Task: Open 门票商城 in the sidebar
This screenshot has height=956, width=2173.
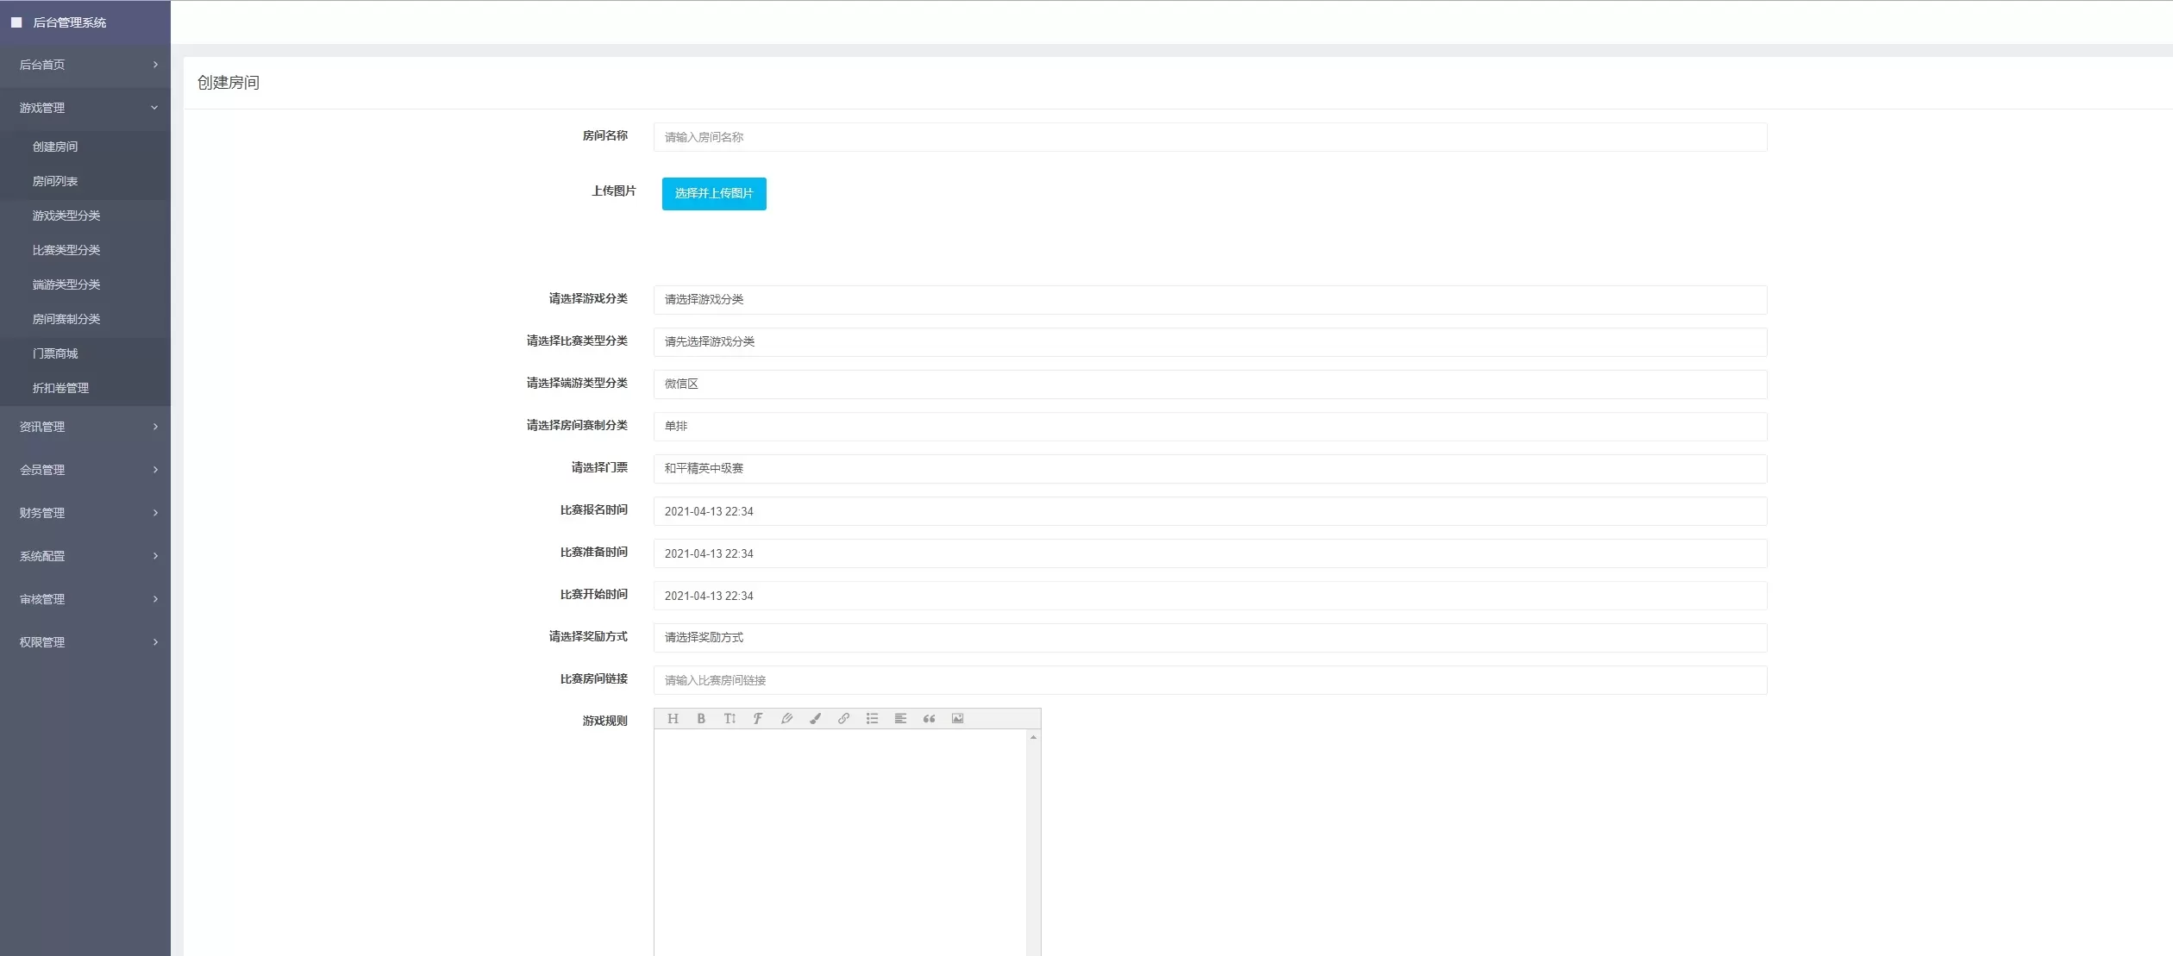Action: (55, 353)
